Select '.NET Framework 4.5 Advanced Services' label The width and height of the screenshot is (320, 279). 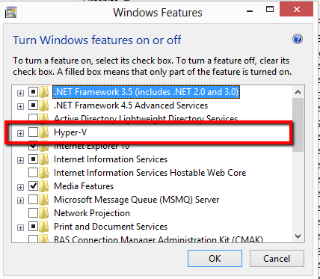(x=131, y=105)
